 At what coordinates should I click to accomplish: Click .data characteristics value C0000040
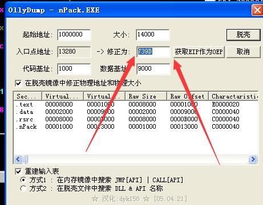225,112
